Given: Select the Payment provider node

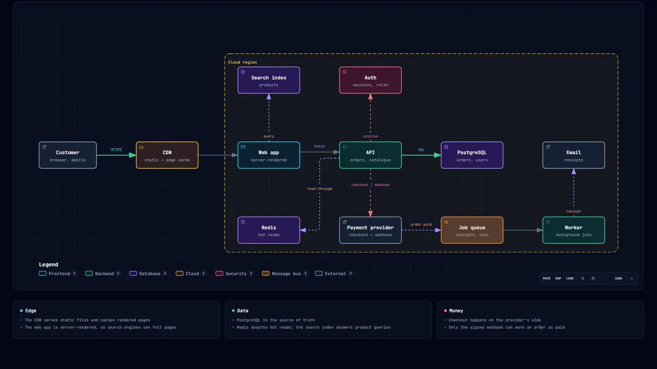Looking at the screenshot, I should coord(370,230).
